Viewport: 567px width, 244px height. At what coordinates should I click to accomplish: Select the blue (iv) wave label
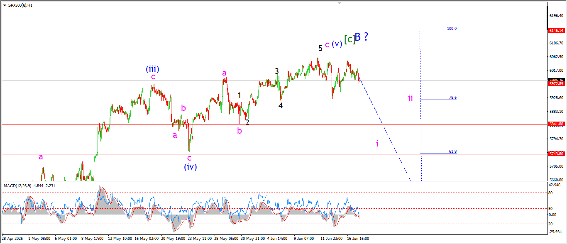pos(190,167)
